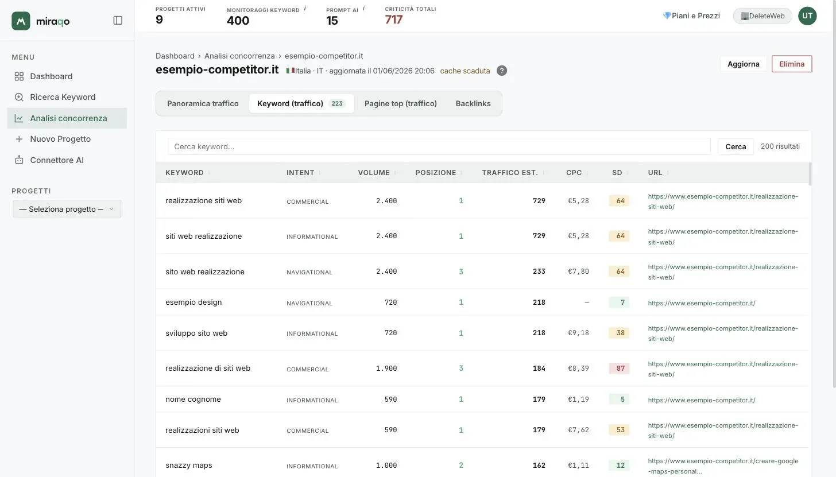Click the diamond icon beside Piani e Prezzi

(x=667, y=15)
